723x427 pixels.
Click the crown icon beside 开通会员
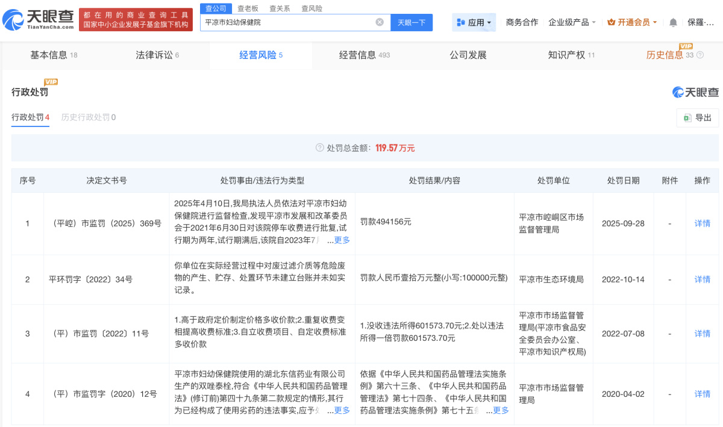coord(611,22)
